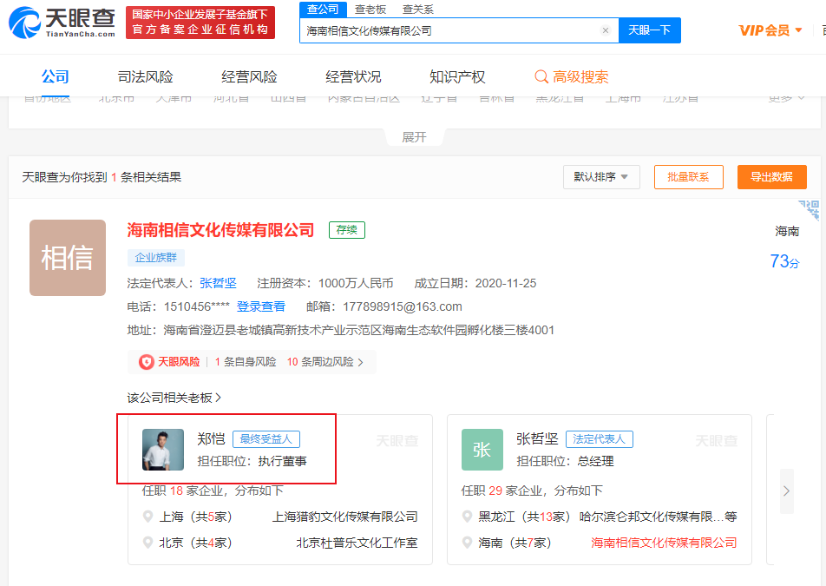Toggle 法定代表人 label on 张哲坚
Image resolution: width=826 pixels, height=586 pixels.
[599, 438]
